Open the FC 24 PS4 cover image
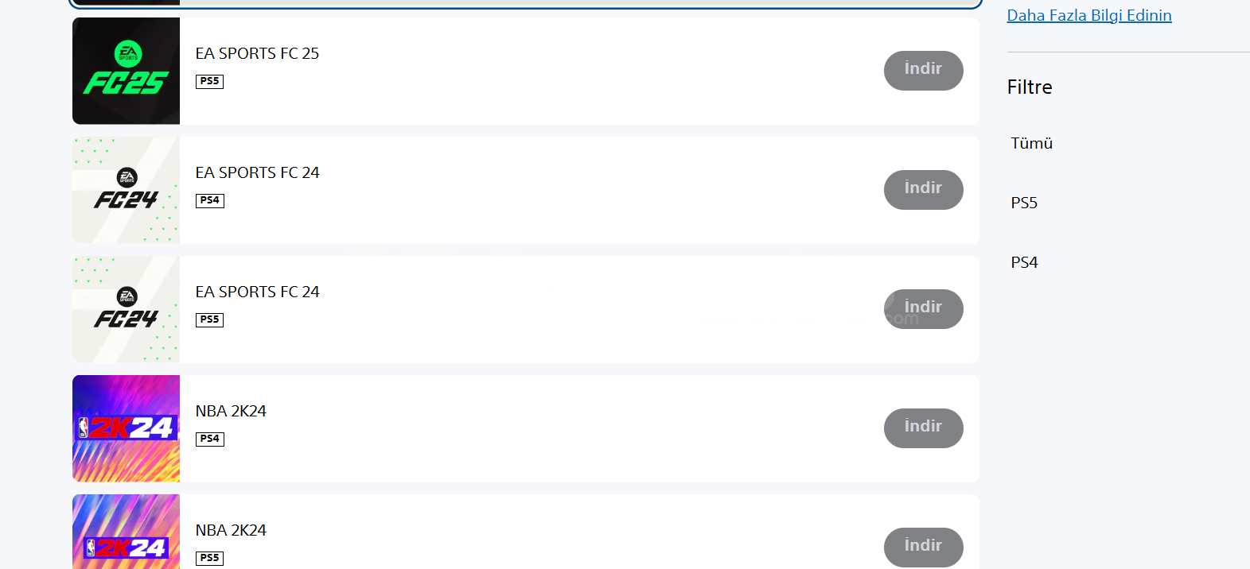The height and width of the screenshot is (569, 1250). click(126, 190)
